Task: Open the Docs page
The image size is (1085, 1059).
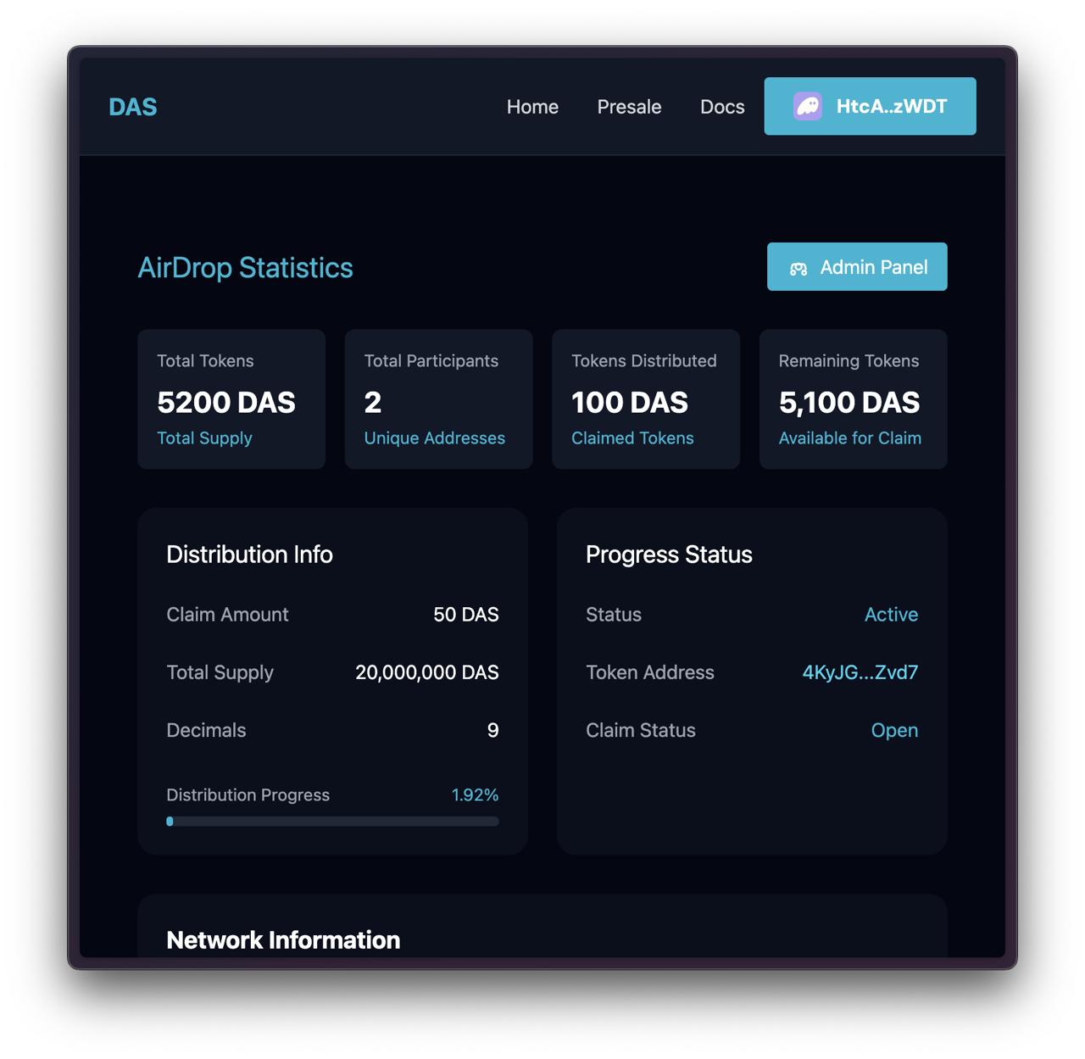Action: tap(722, 107)
